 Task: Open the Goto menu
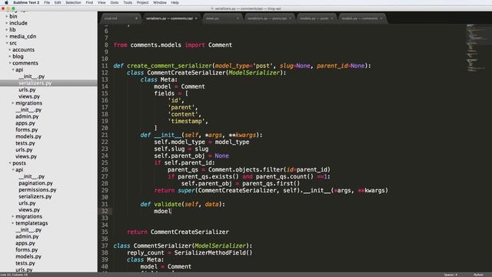tap(115, 2)
